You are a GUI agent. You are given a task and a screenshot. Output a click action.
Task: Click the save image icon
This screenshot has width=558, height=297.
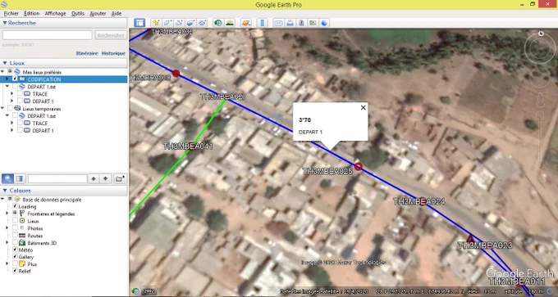[x=301, y=23]
